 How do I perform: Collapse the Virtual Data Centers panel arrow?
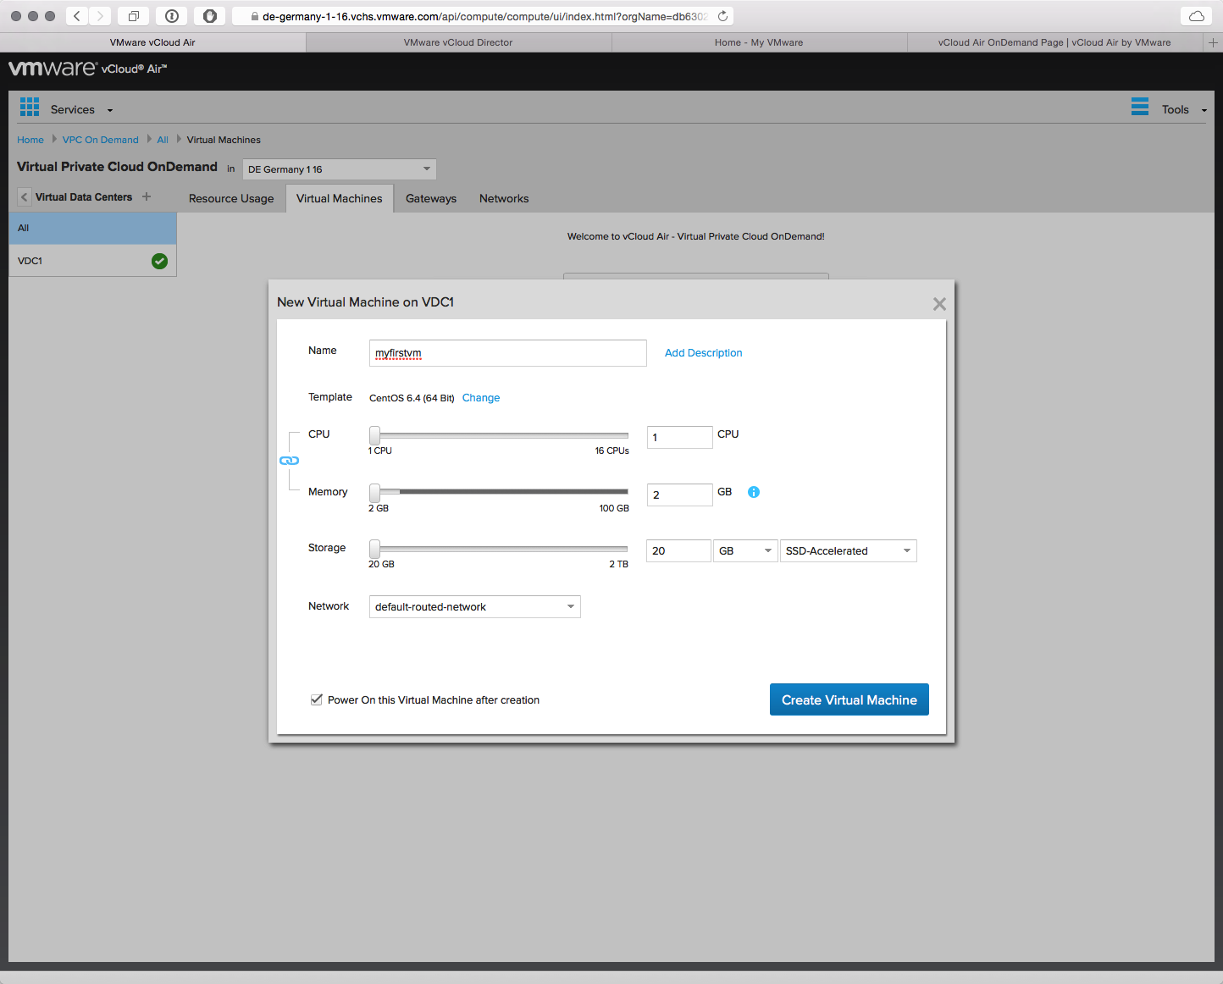pos(25,197)
